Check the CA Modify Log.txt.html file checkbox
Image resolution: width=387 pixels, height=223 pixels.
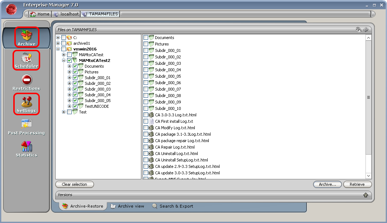[x=146, y=128]
